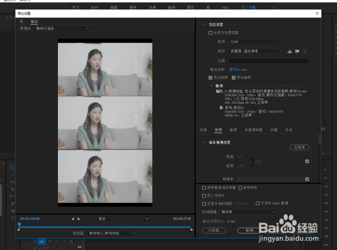
Task: Open the Multiplexer settings tab
Action: pos(253,130)
